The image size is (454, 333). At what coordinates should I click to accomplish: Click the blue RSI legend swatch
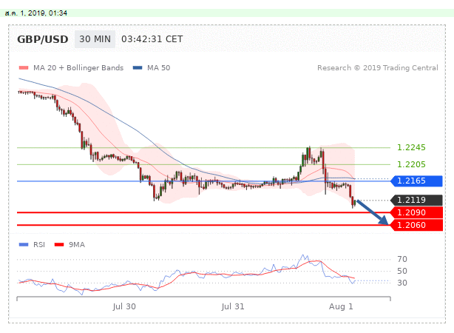[24, 245]
